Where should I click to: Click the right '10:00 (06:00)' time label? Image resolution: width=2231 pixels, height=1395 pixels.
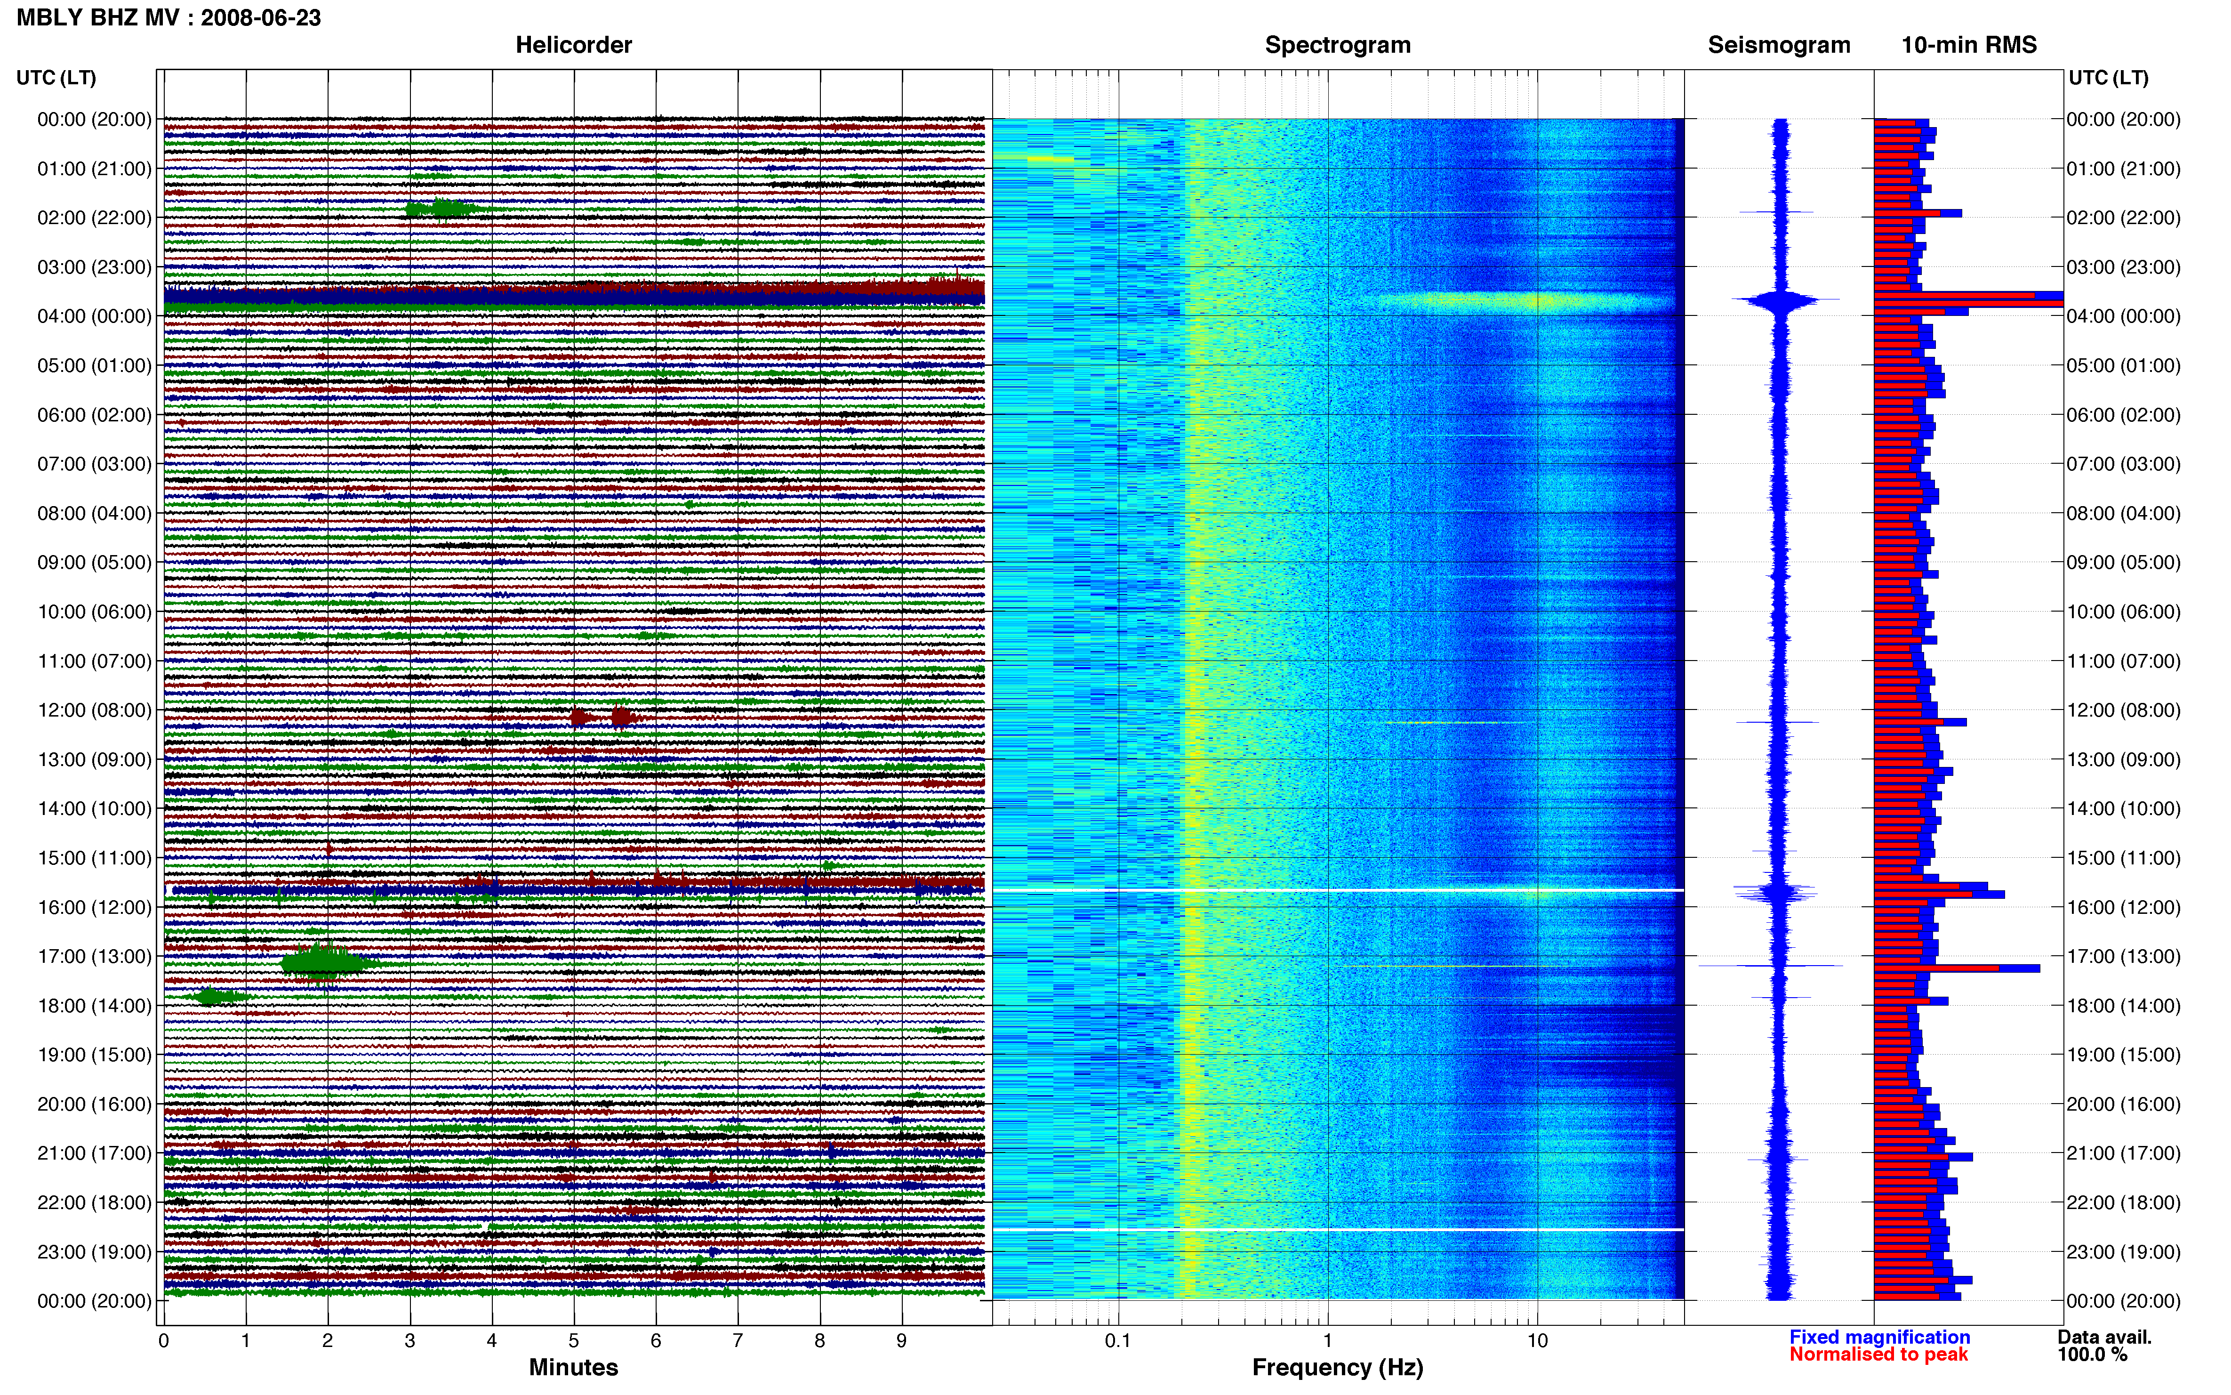(2123, 612)
